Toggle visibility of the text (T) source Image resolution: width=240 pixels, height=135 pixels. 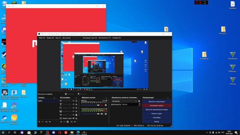(x=73, y=104)
